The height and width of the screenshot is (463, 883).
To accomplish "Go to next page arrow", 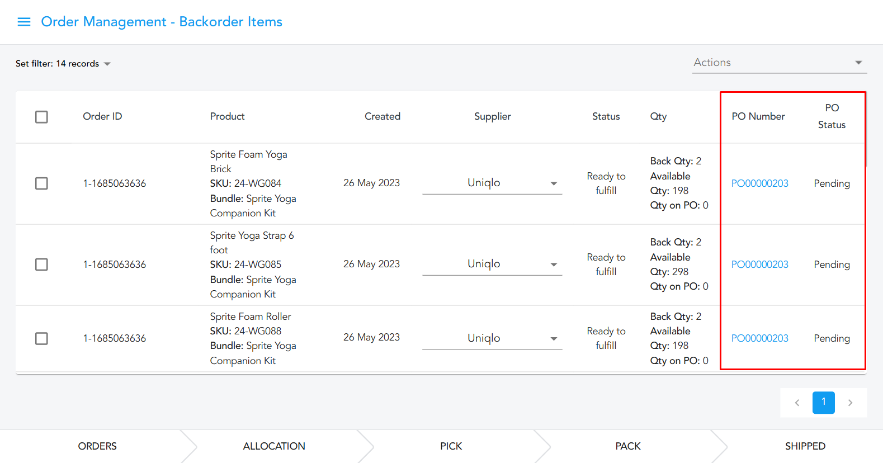I will click(x=850, y=403).
